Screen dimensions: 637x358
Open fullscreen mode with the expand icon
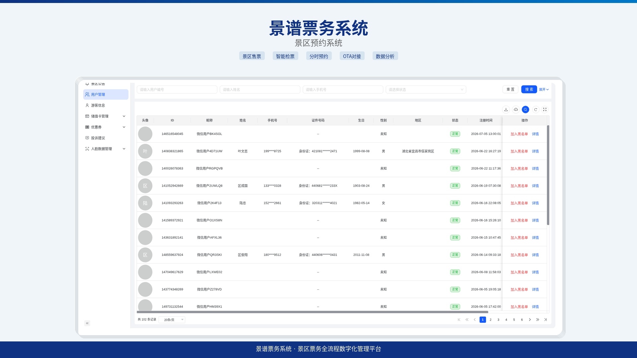tap(545, 109)
